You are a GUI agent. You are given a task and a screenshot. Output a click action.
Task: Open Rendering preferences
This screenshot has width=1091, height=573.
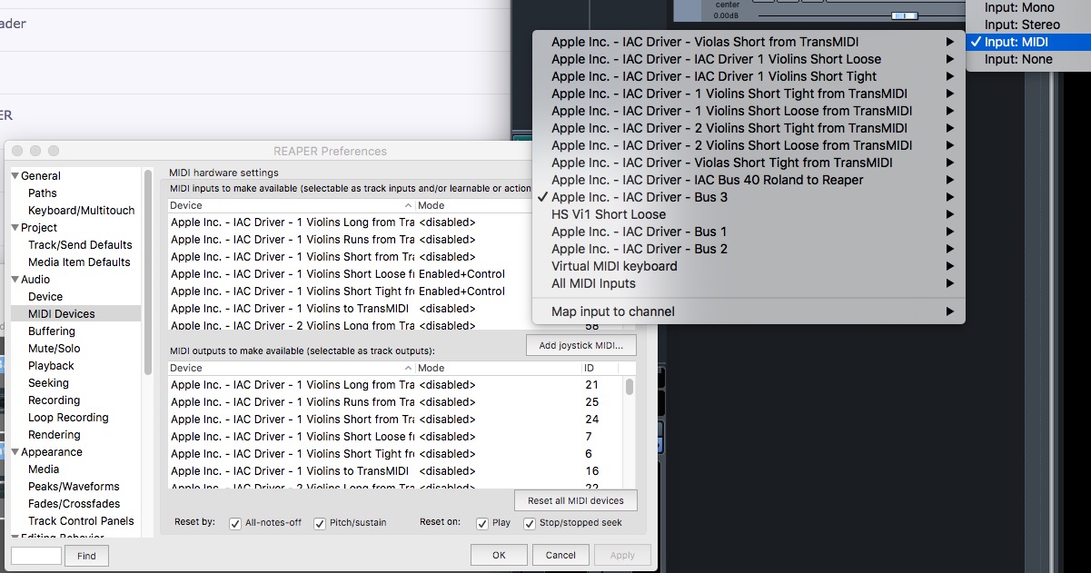point(54,435)
